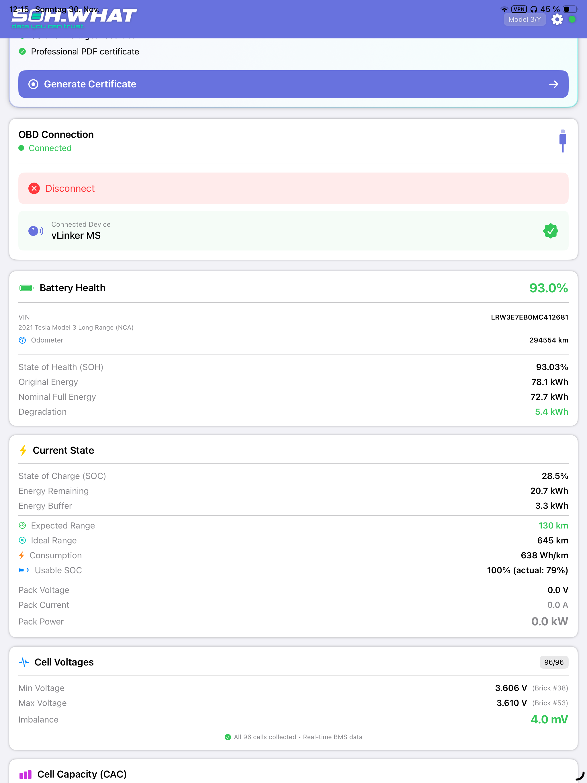Tap the Consumption bolt icon
This screenshot has height=783, width=587.
click(21, 555)
